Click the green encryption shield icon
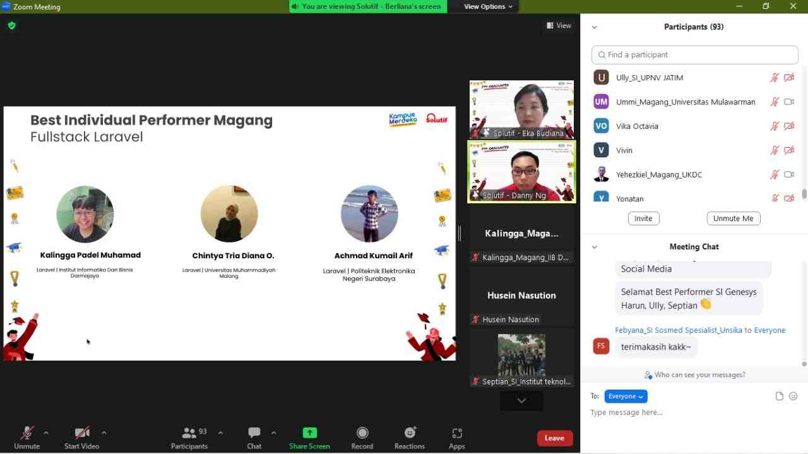The width and height of the screenshot is (808, 454). 11,26
